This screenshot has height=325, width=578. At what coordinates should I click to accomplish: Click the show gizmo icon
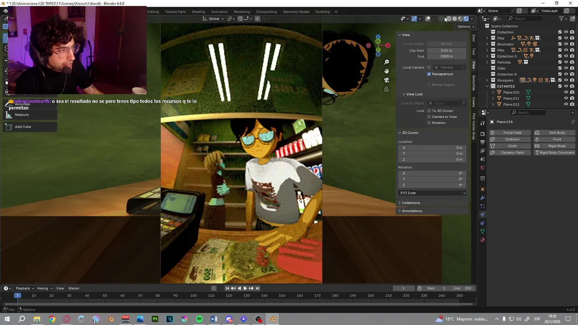click(414, 19)
